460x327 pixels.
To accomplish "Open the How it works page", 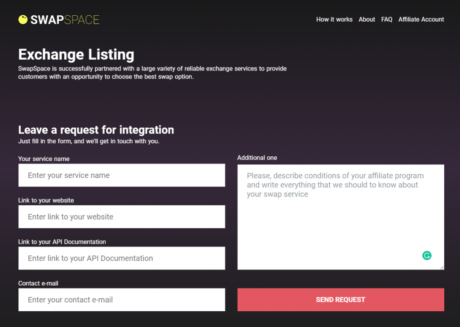I will coord(334,19).
